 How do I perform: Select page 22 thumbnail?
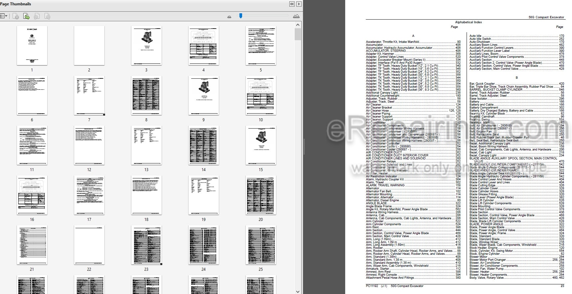(x=89, y=245)
